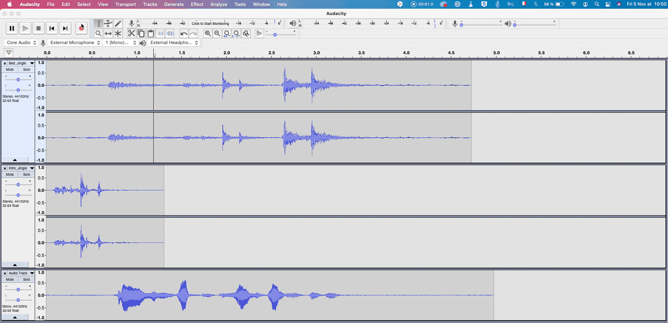Viewport: 668px width, 323px height.
Task: Click the Bed_Jingle gain slider
Action: point(18,79)
